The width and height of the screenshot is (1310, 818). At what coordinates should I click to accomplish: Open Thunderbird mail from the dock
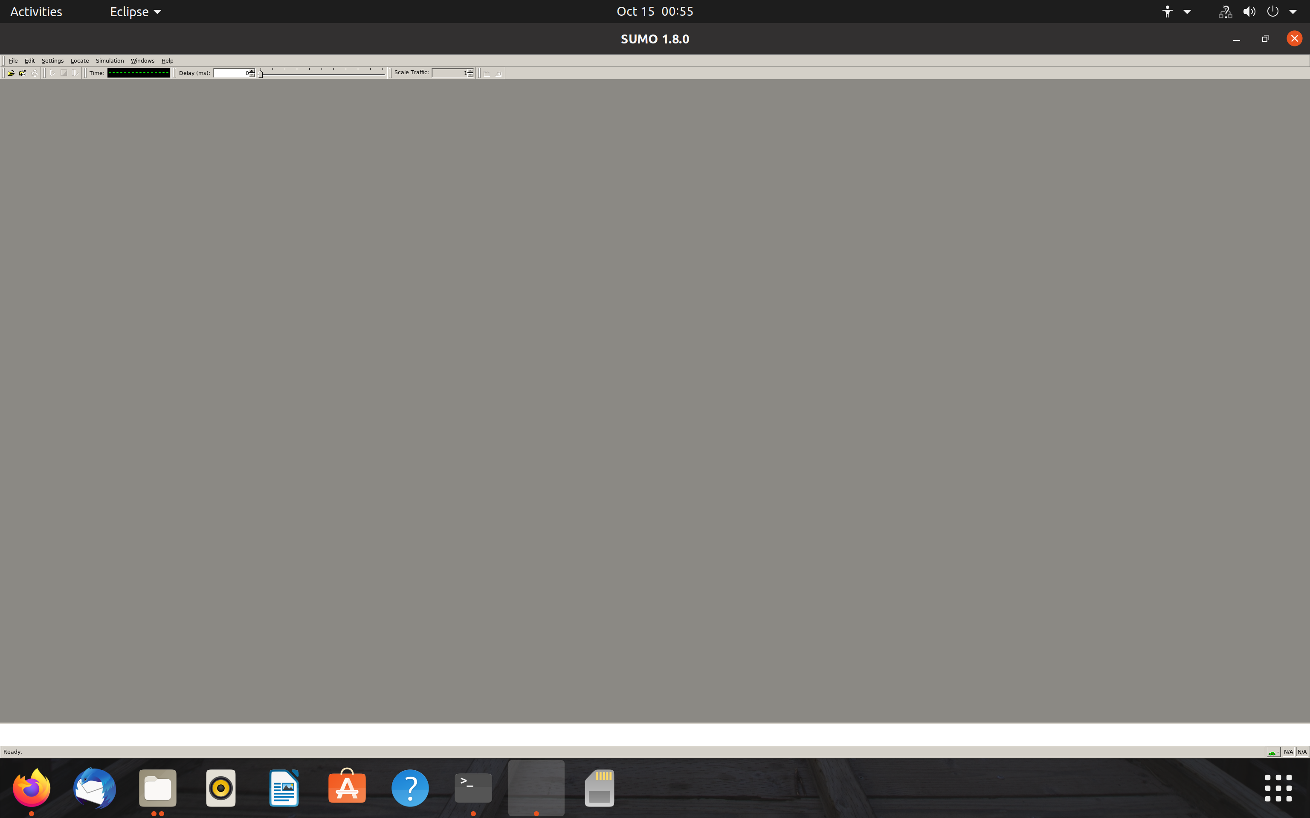pos(95,788)
